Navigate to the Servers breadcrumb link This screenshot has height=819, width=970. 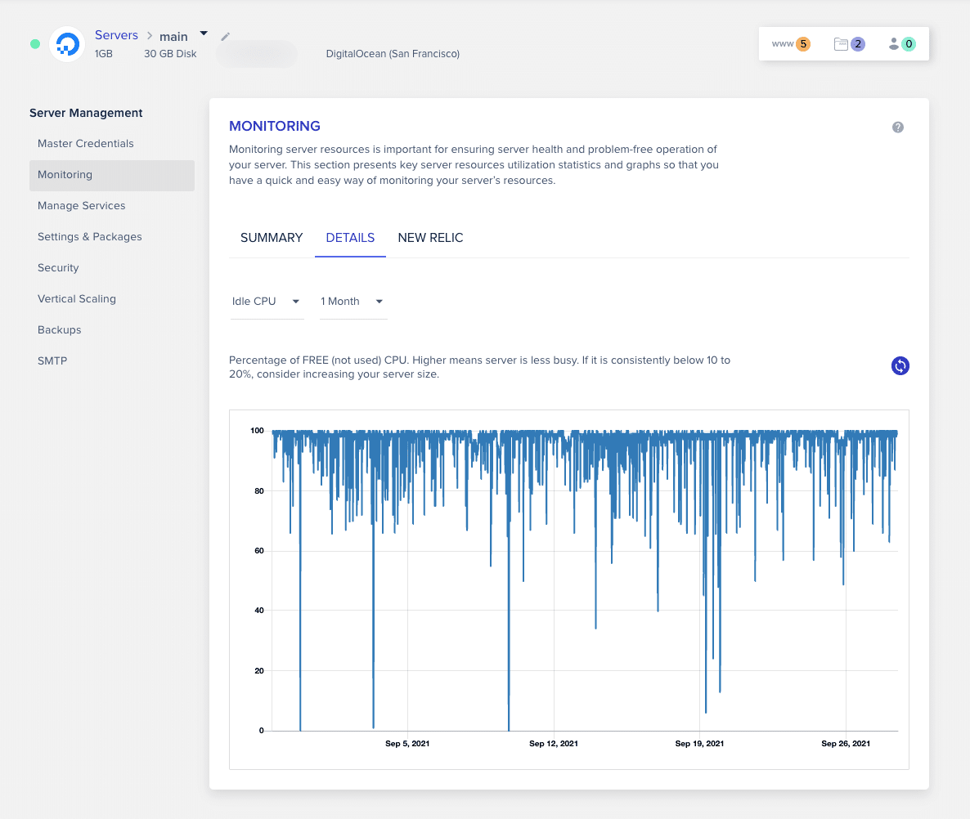[116, 34]
